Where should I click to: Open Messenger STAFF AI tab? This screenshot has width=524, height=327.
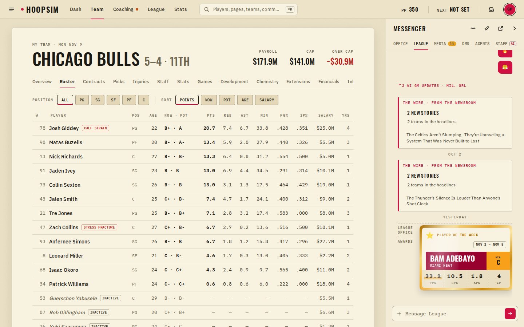pyautogui.click(x=506, y=44)
